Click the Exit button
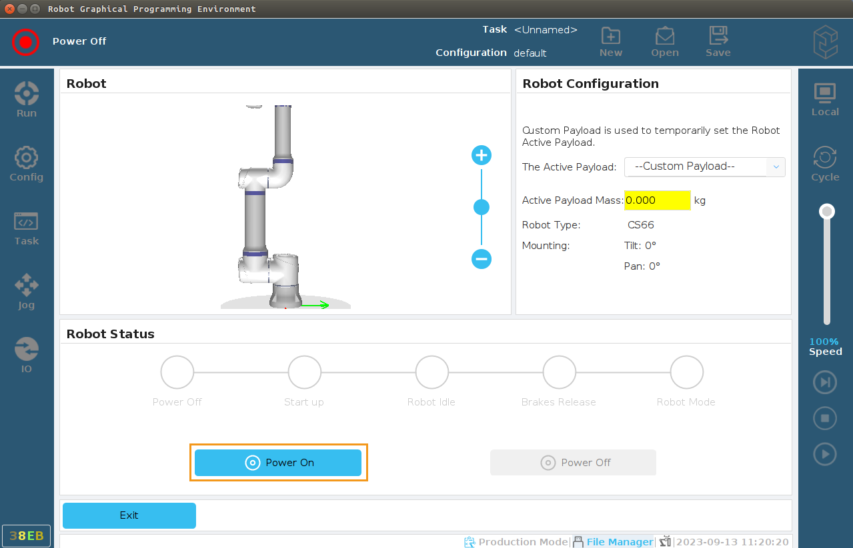This screenshot has width=853, height=548. pyautogui.click(x=129, y=515)
